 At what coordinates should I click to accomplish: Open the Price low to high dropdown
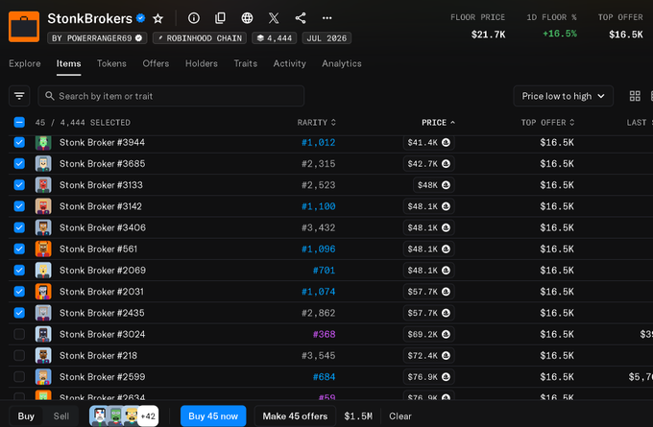point(563,96)
